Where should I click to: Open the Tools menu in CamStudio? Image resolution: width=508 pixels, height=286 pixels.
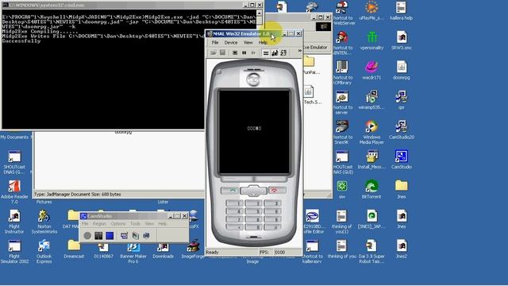pos(135,224)
